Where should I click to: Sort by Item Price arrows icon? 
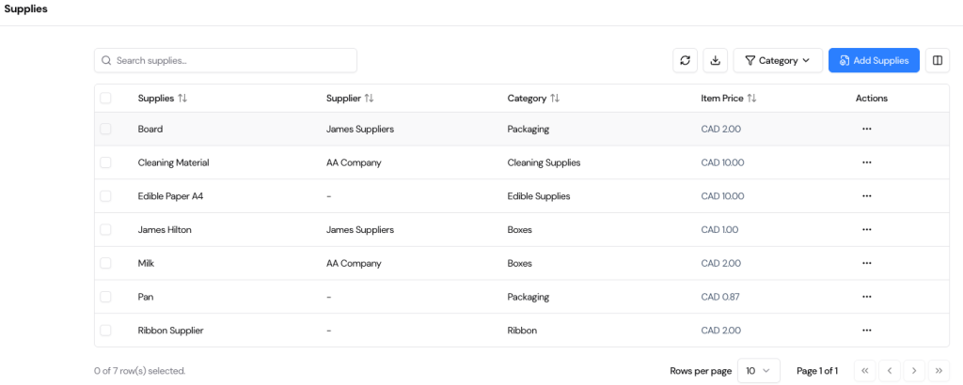[x=751, y=99]
